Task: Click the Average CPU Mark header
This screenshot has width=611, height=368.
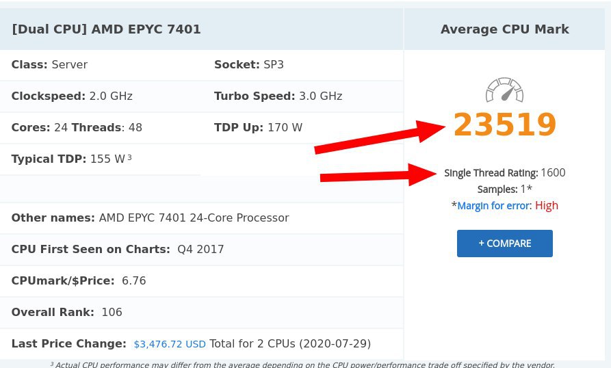Action: (505, 29)
